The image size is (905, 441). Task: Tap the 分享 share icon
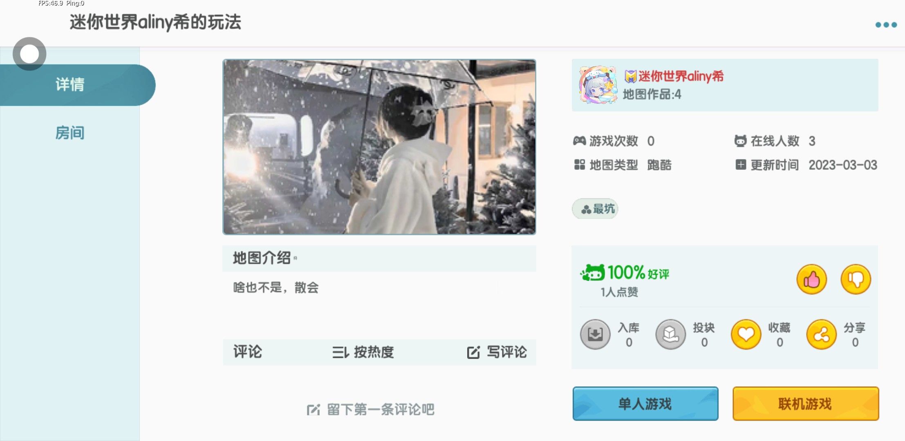point(821,334)
